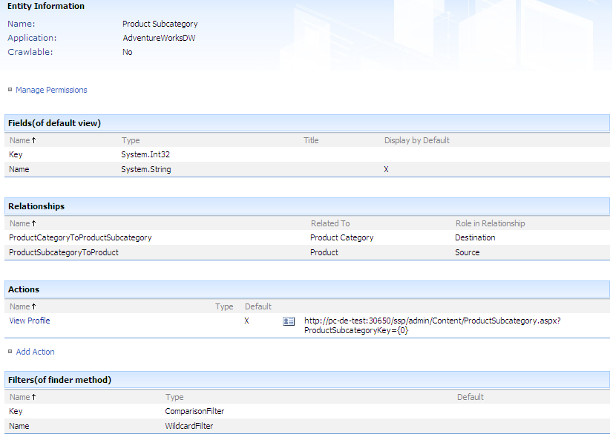Open the View Profile action
The height and width of the screenshot is (440, 613).
(30, 321)
